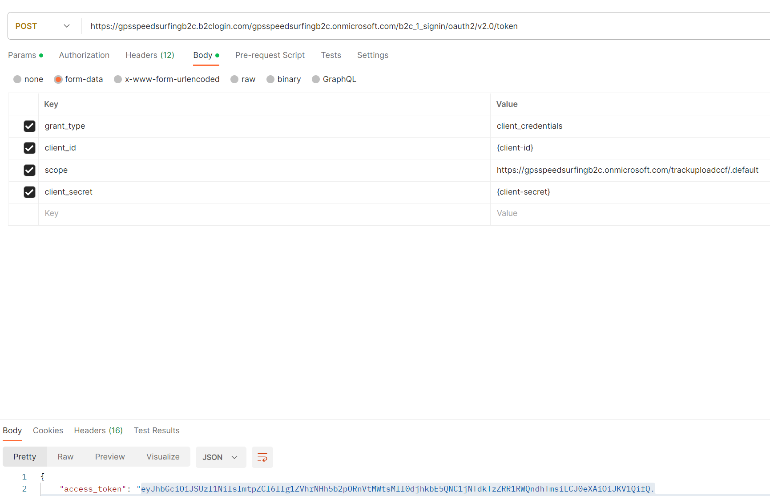The width and height of the screenshot is (770, 496).
Task: Uncheck the grant_type parameter
Action: coord(29,126)
